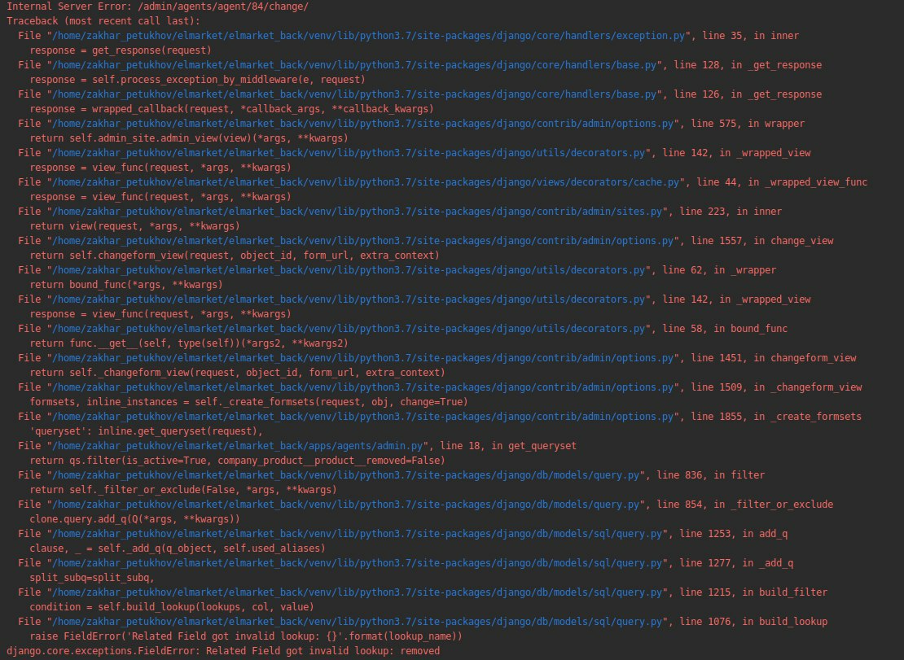Click the 'Traceback (most recent call last):' line
This screenshot has height=660, width=904.
pos(103,21)
